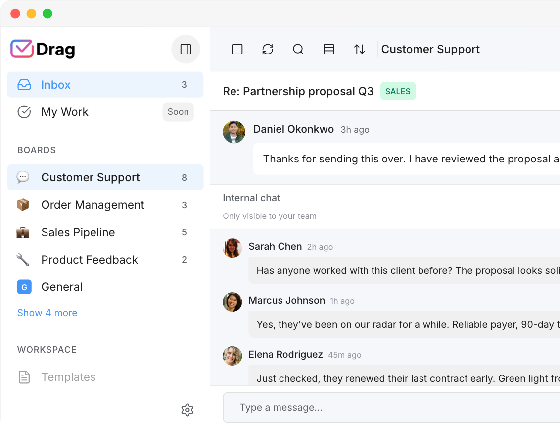Switch layout using list view icon
The height and width of the screenshot is (428, 560).
point(329,49)
